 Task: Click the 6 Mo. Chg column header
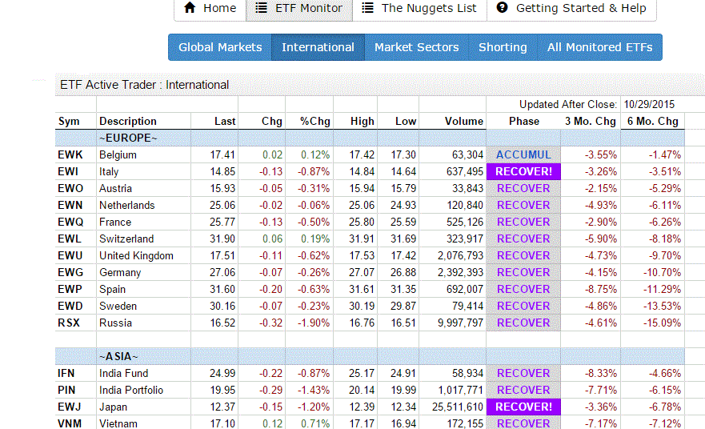(655, 121)
